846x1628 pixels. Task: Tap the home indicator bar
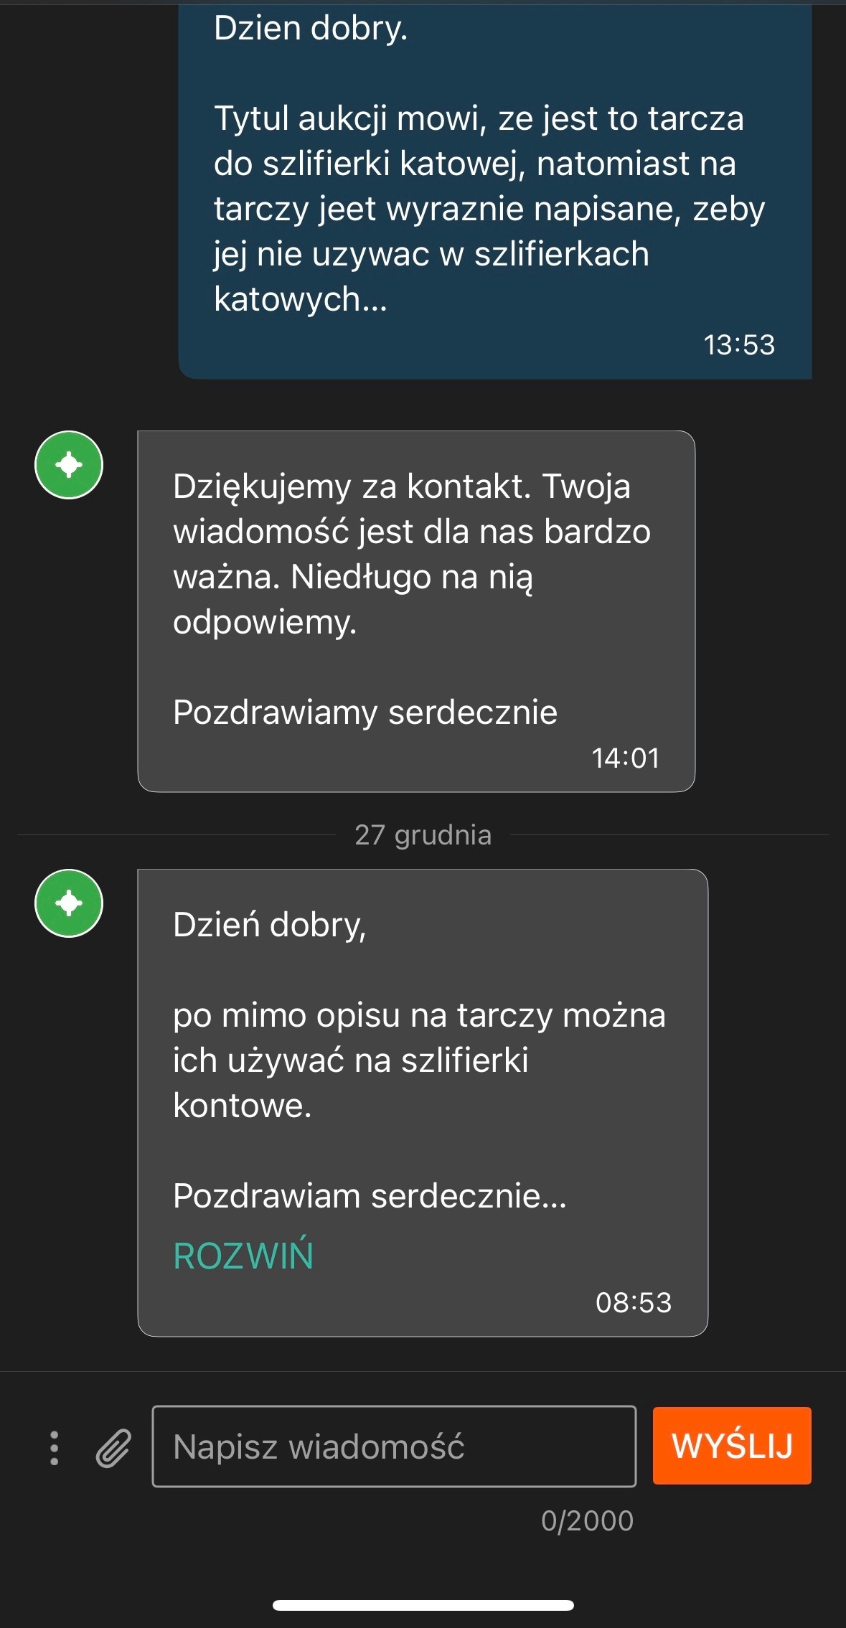pyautogui.click(x=423, y=1606)
